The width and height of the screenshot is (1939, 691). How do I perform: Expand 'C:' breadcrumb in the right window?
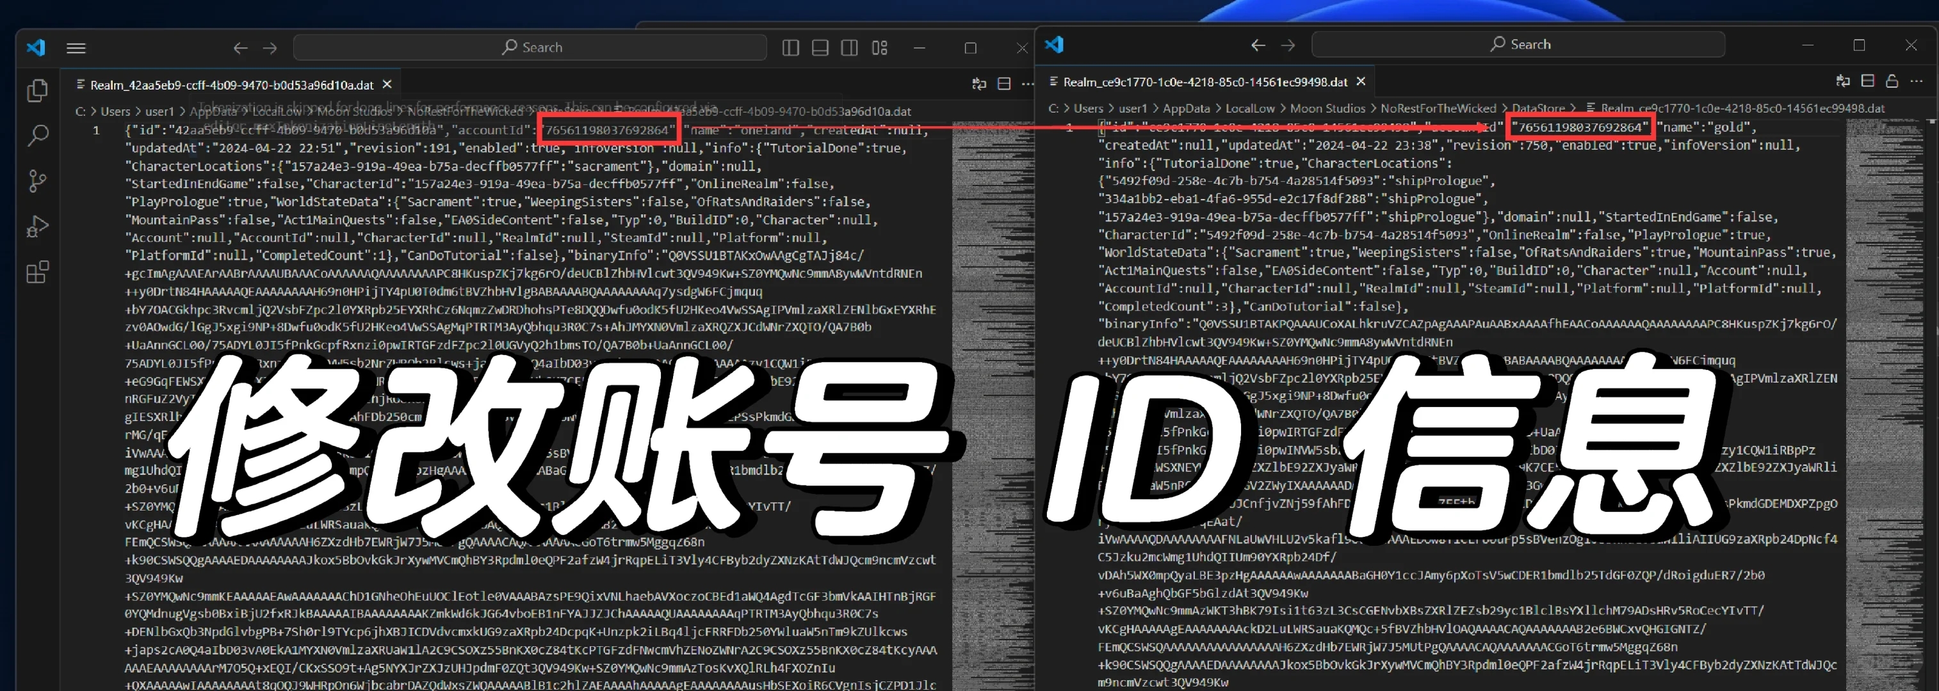pyautogui.click(x=1054, y=108)
